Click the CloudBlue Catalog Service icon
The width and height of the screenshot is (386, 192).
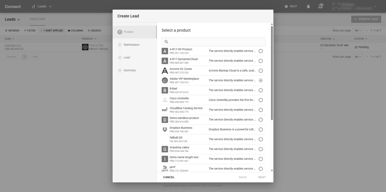(x=165, y=110)
